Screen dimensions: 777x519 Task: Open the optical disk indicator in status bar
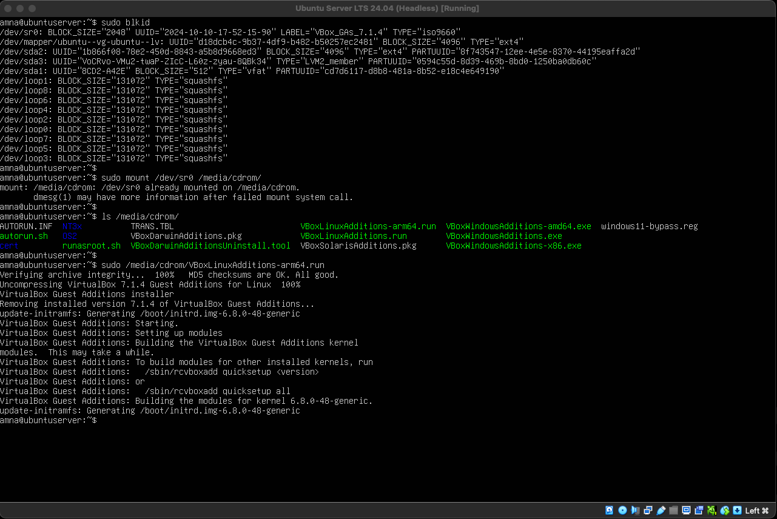[x=622, y=511]
